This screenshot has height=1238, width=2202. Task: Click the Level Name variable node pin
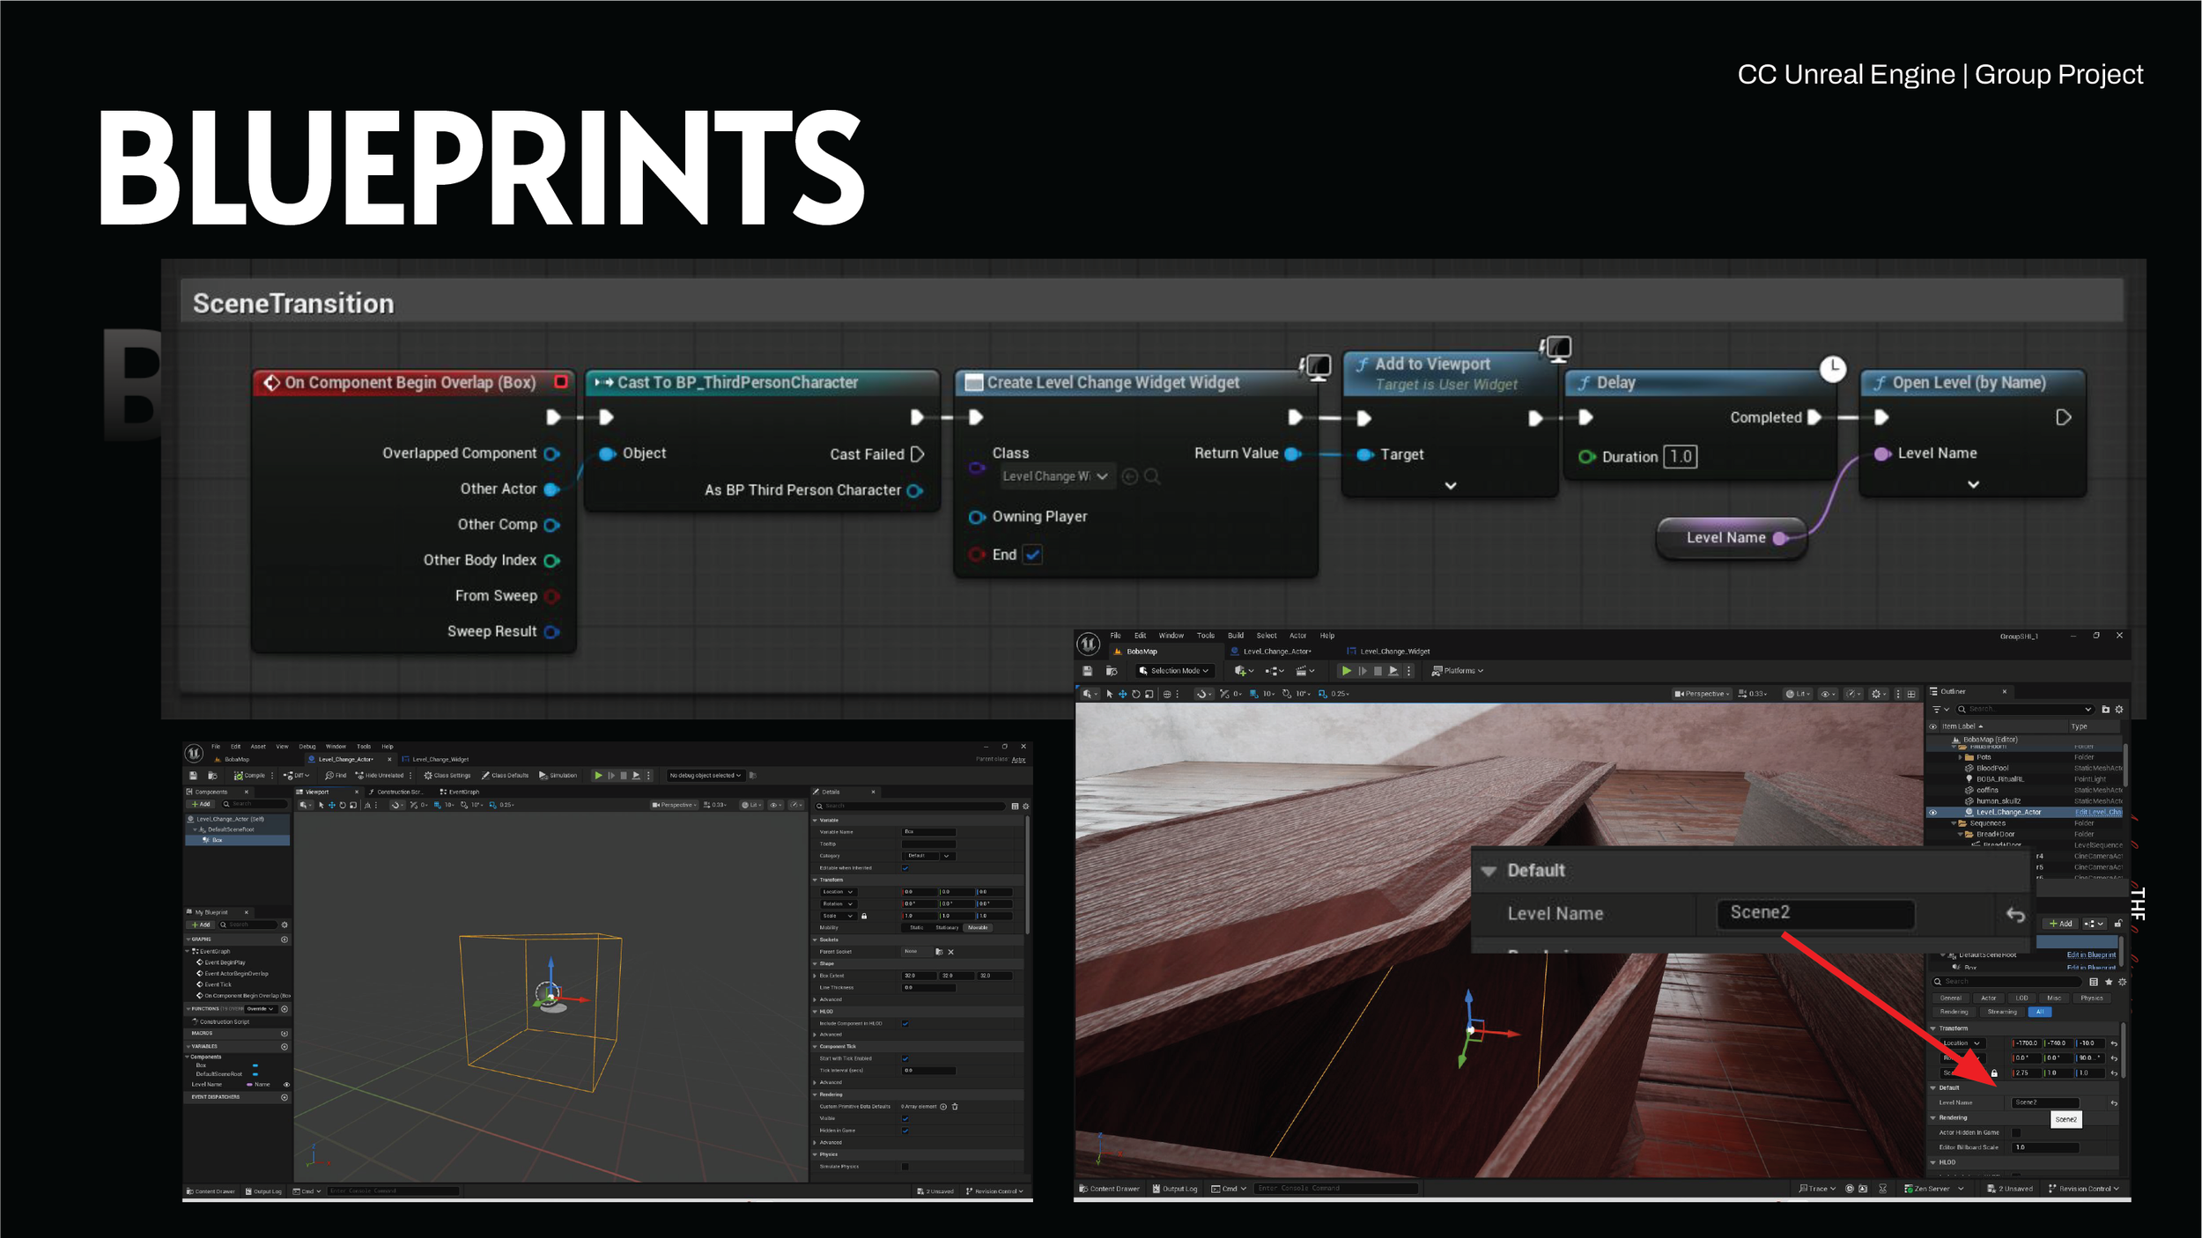(1780, 538)
